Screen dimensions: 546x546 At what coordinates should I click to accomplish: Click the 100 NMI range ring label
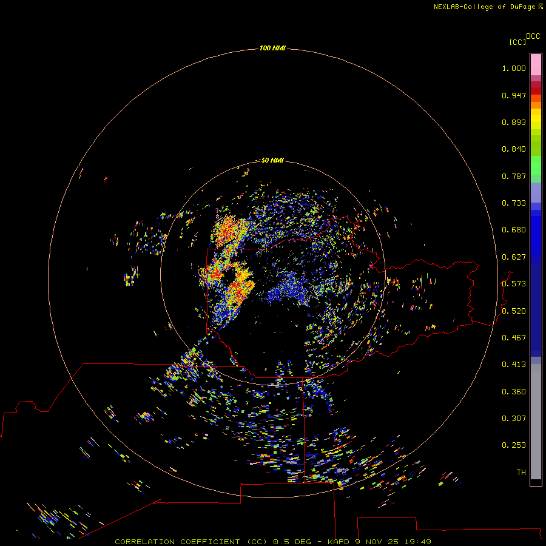tap(272, 48)
